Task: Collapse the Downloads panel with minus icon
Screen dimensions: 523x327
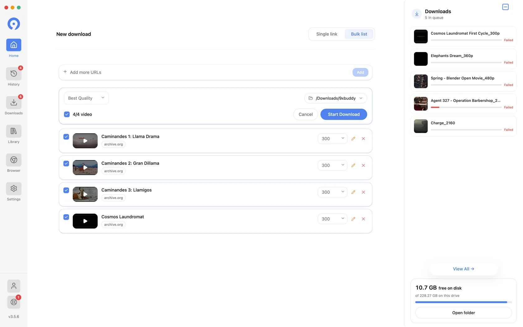Action: pyautogui.click(x=505, y=7)
